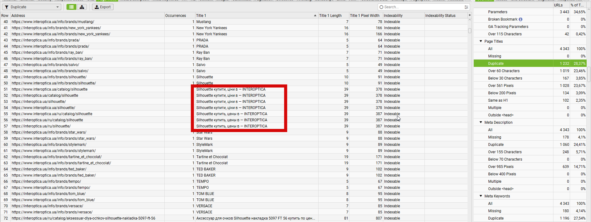Select Over 60 Characters under Page Titles

(530, 71)
